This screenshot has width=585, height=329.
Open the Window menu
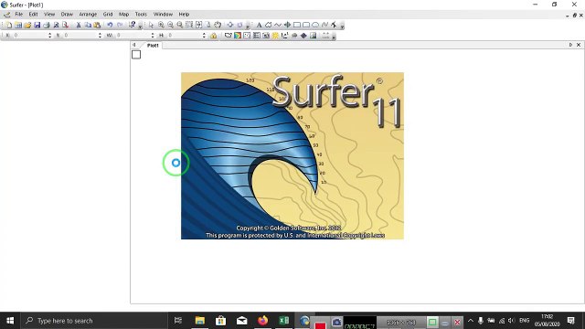coord(163,15)
